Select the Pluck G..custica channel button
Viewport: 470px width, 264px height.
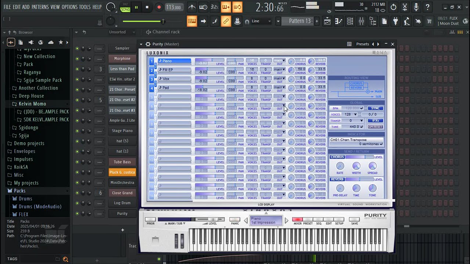click(x=122, y=172)
